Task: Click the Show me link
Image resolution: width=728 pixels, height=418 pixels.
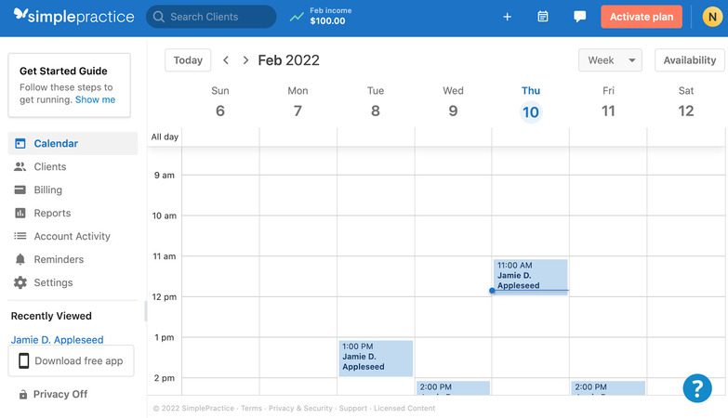Action: point(95,99)
